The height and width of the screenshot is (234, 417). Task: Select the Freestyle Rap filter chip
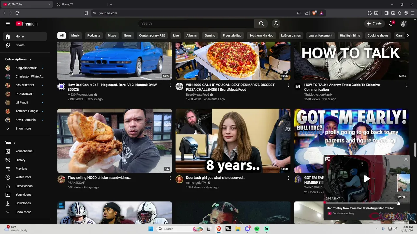click(232, 36)
